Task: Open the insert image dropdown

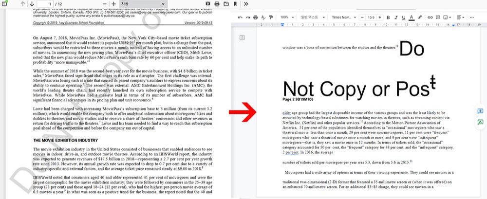Action: [447, 18]
